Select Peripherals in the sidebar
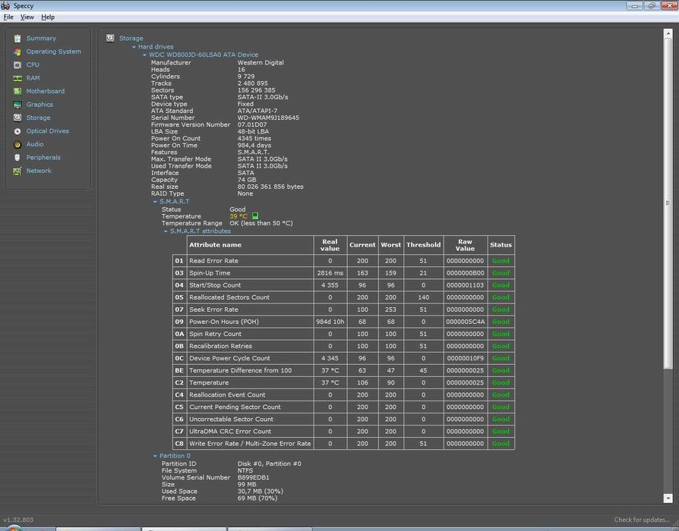The image size is (679, 531). point(43,158)
